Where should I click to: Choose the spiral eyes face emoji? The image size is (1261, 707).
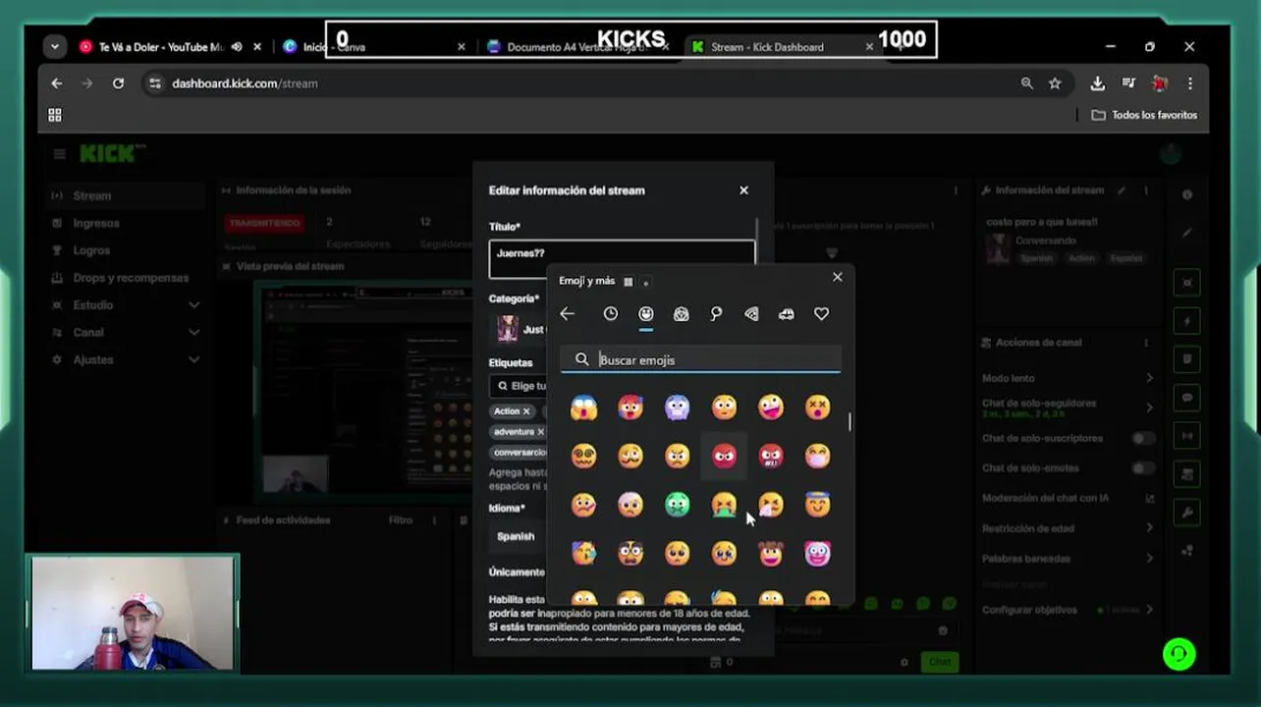click(x=583, y=456)
